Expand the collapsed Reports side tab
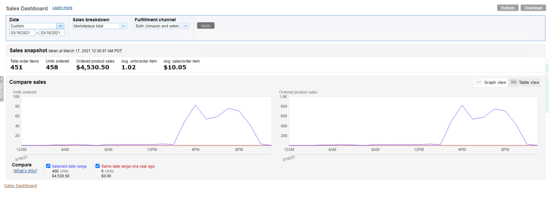Image resolution: width=549 pixels, height=198 pixels. pyautogui.click(x=2, y=88)
